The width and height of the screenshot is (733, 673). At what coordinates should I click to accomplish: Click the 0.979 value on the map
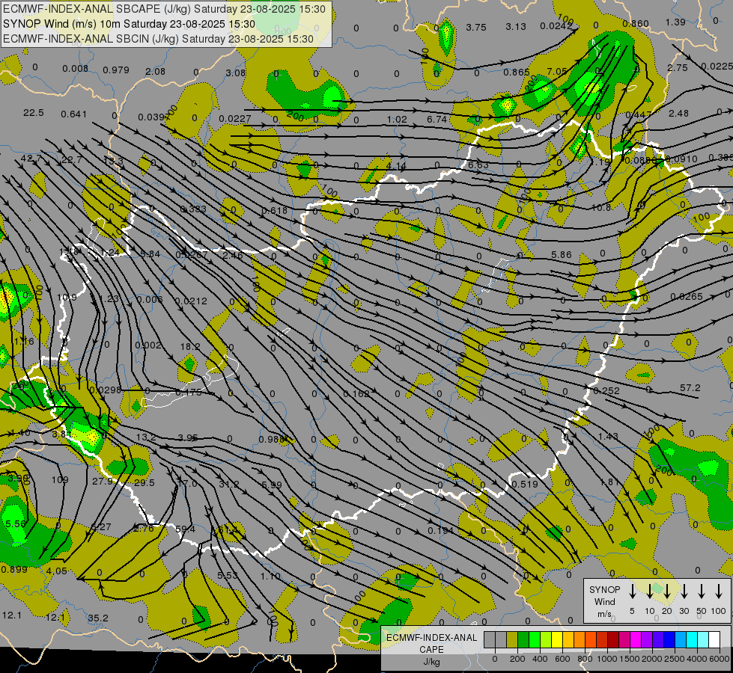pos(116,70)
